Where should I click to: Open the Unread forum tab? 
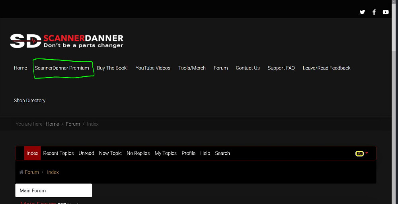[86, 153]
